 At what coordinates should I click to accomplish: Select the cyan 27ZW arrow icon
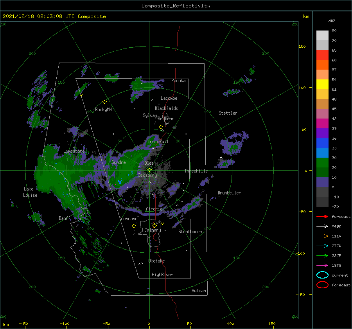[x=322, y=246]
